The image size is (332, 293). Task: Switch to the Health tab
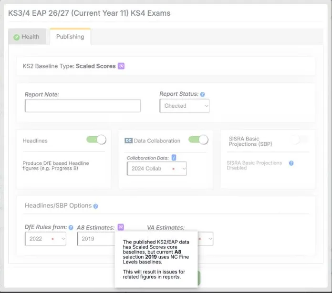click(27, 37)
